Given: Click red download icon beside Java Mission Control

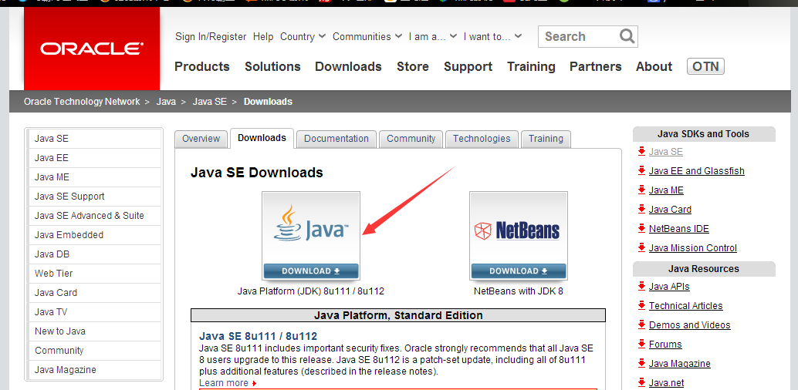Looking at the screenshot, I should tap(641, 248).
